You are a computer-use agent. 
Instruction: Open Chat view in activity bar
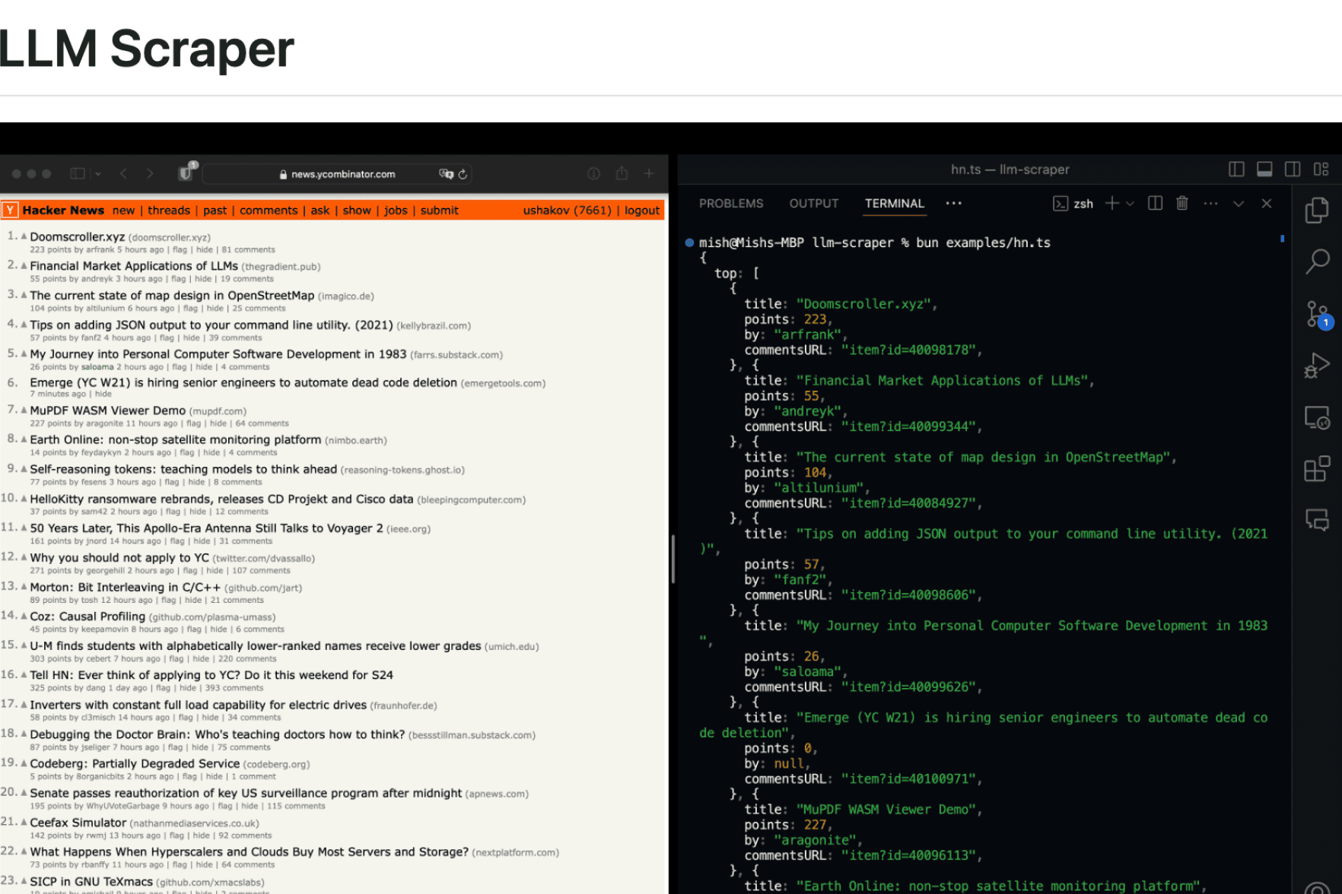tap(1317, 520)
